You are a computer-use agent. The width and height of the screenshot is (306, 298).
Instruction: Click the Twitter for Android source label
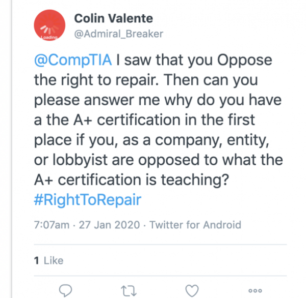coord(195,225)
